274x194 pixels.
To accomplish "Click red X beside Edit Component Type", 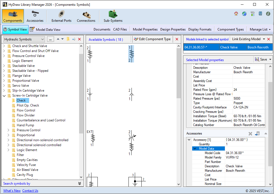I will point(177,39).
